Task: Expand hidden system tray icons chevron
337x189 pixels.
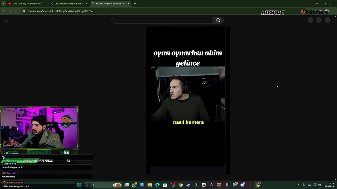Action: (x=298, y=185)
